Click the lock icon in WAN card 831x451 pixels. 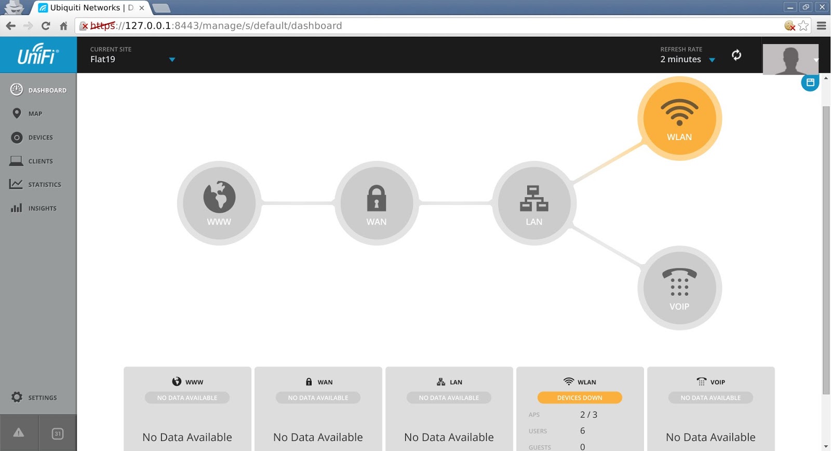pyautogui.click(x=309, y=381)
